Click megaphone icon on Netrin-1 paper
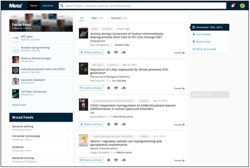The width and height of the screenshot is (250, 168). pos(116,160)
